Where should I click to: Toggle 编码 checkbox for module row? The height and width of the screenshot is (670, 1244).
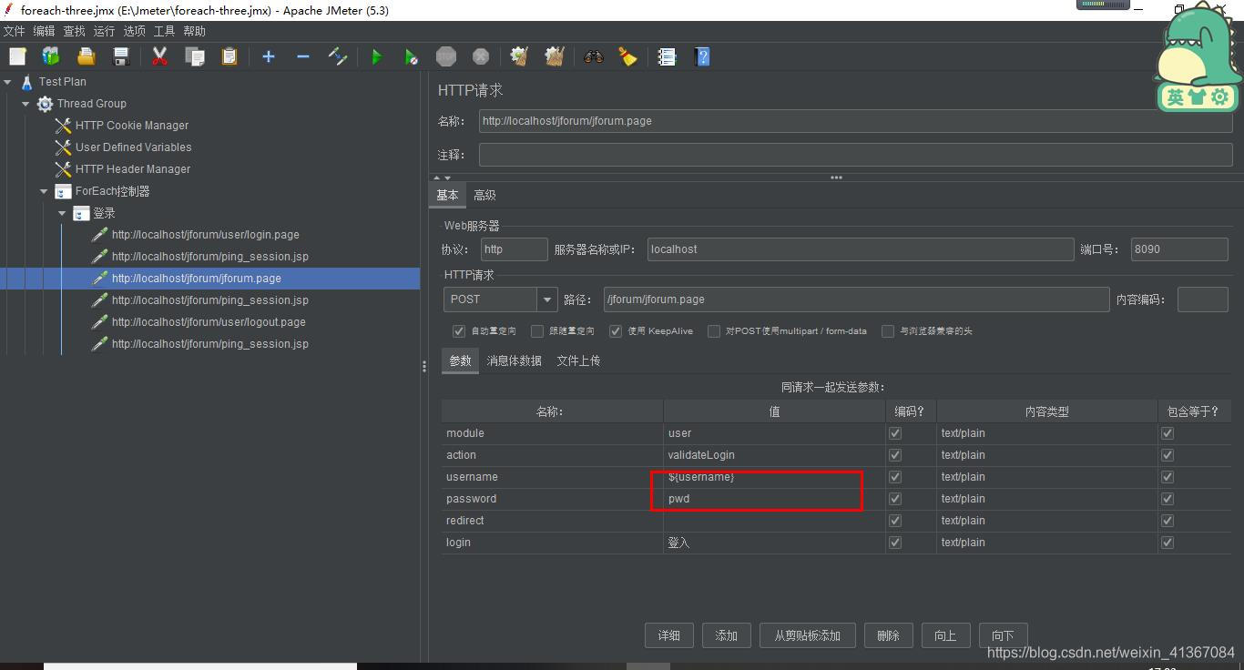[x=895, y=433]
